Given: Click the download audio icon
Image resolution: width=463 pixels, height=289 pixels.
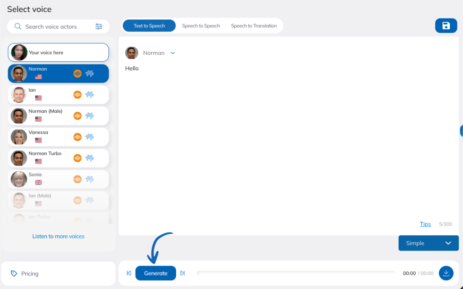Looking at the screenshot, I should (446, 273).
